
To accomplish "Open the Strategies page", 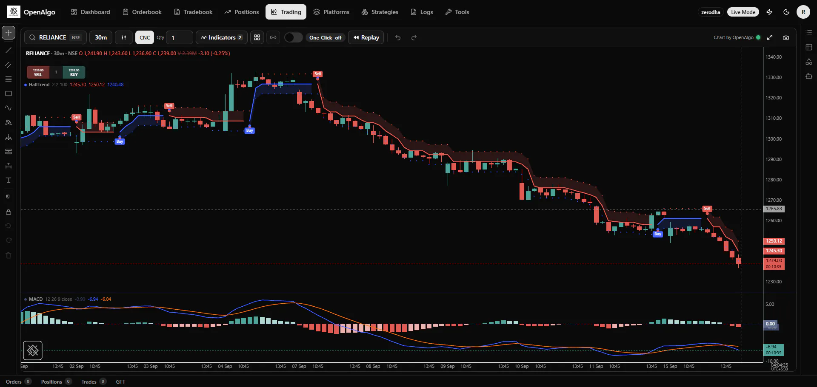I will (380, 12).
